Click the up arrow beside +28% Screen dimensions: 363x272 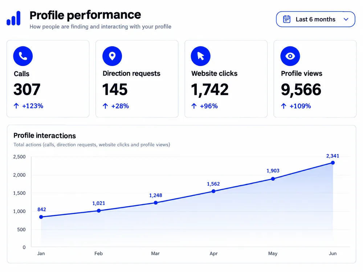(105, 106)
